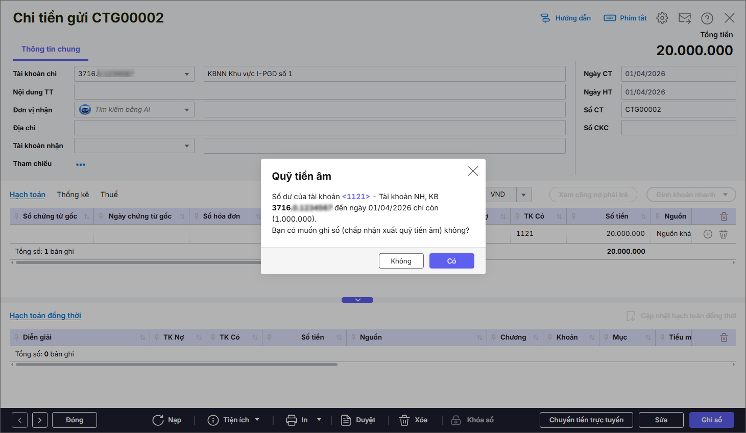Viewport: 746px width, 433px height.
Task: Click the Tham chiếu three-dots icon
Action: click(x=81, y=164)
